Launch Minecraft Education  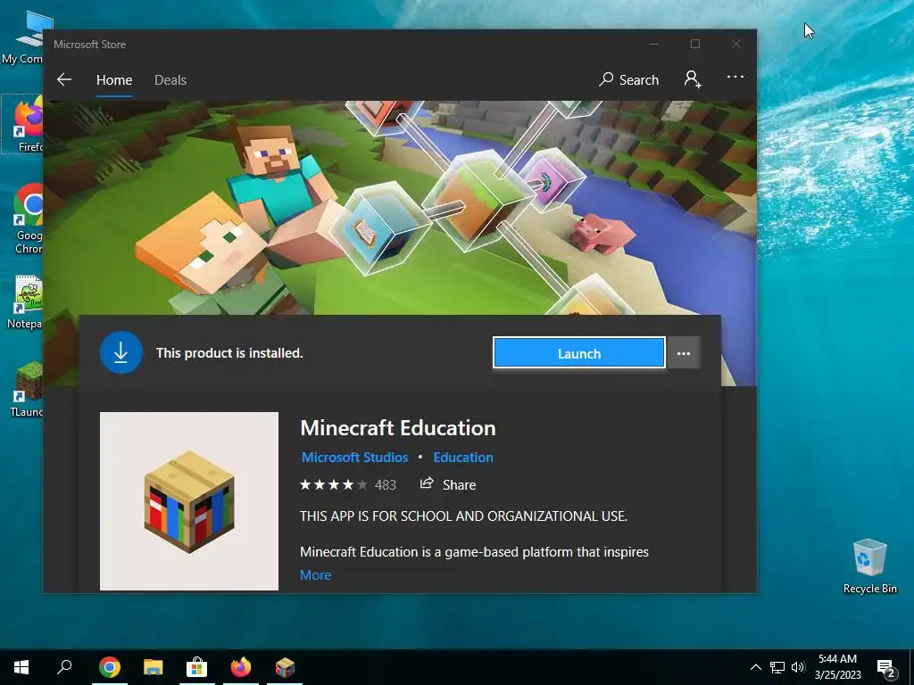(x=578, y=353)
